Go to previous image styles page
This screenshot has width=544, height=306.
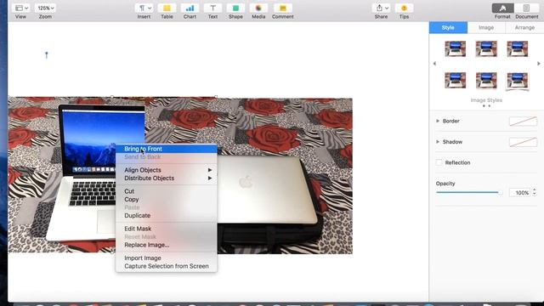click(434, 64)
